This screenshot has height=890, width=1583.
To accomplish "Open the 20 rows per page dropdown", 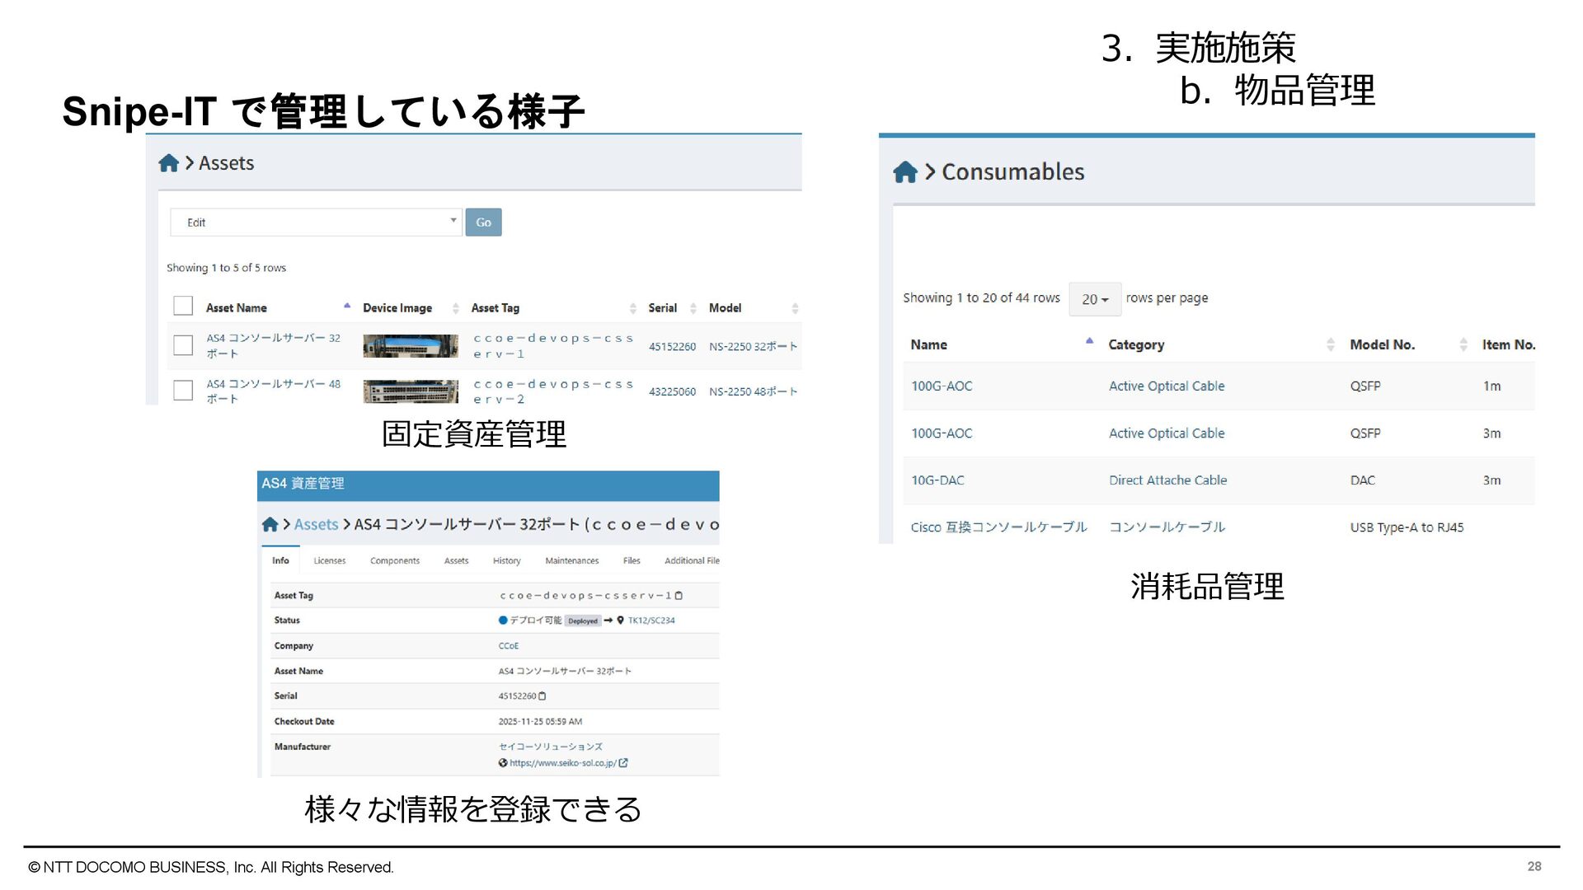I will pyautogui.click(x=1094, y=299).
